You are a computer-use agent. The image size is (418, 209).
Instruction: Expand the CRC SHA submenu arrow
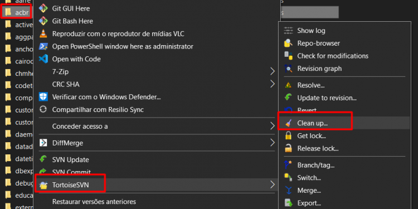click(273, 84)
